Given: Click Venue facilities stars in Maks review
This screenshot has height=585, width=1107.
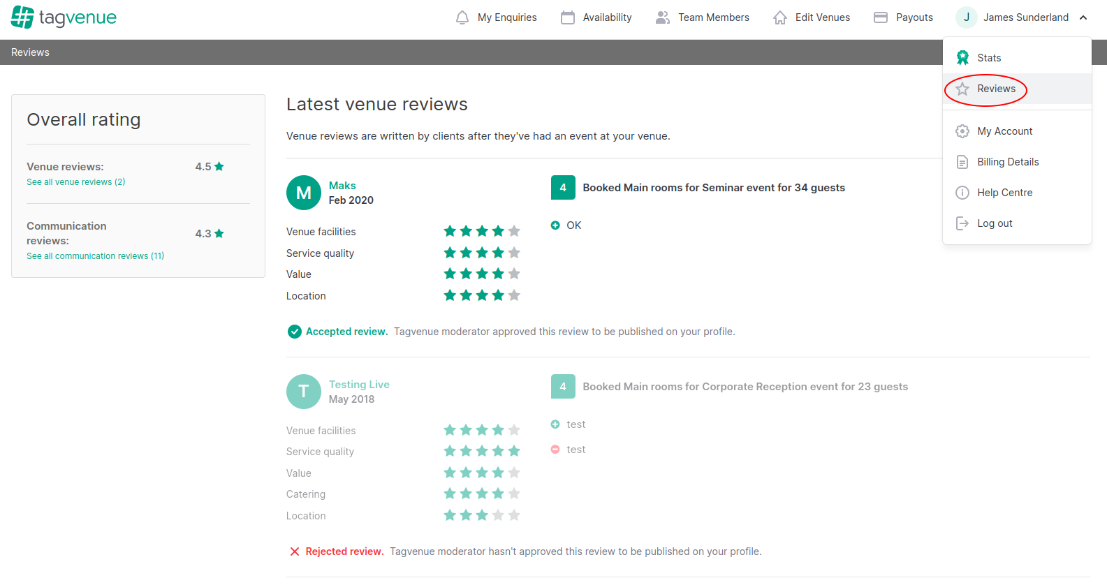Looking at the screenshot, I should [482, 231].
